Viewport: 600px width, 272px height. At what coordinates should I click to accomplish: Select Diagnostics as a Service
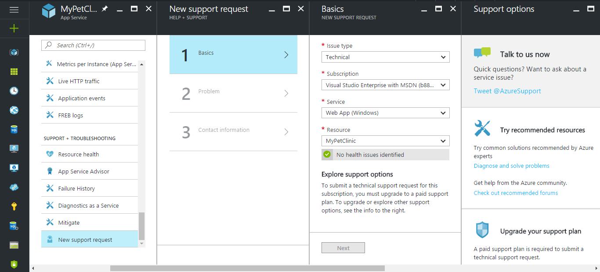(x=90, y=205)
